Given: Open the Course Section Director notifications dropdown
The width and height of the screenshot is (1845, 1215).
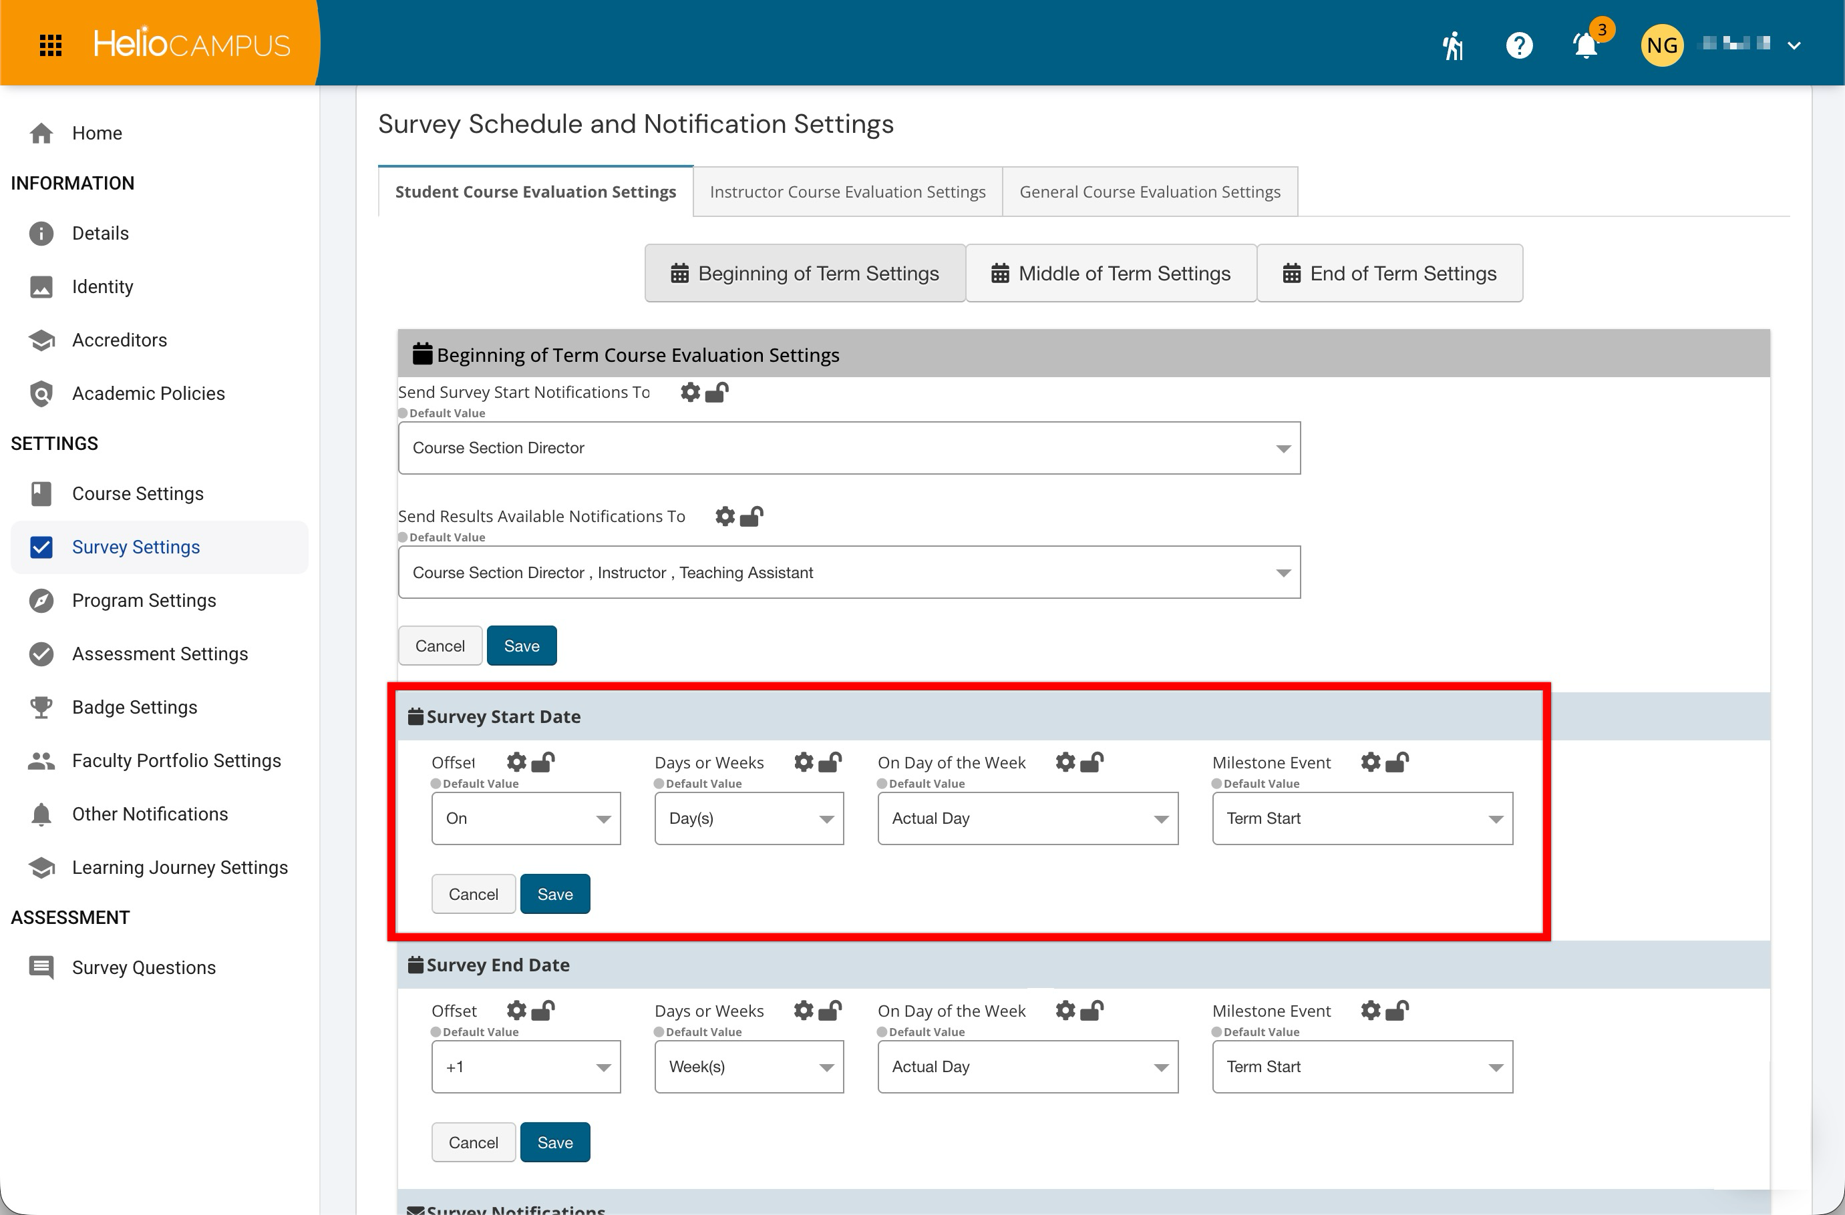Looking at the screenshot, I should click(x=849, y=448).
